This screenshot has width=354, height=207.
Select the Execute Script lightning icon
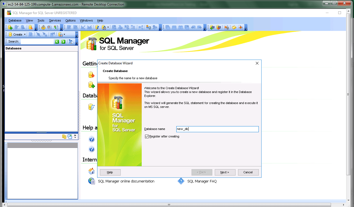tap(97, 27)
